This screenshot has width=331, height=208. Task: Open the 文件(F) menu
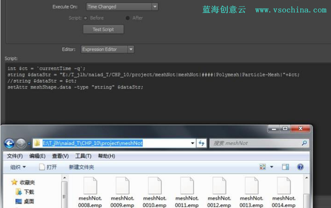tap(15, 156)
